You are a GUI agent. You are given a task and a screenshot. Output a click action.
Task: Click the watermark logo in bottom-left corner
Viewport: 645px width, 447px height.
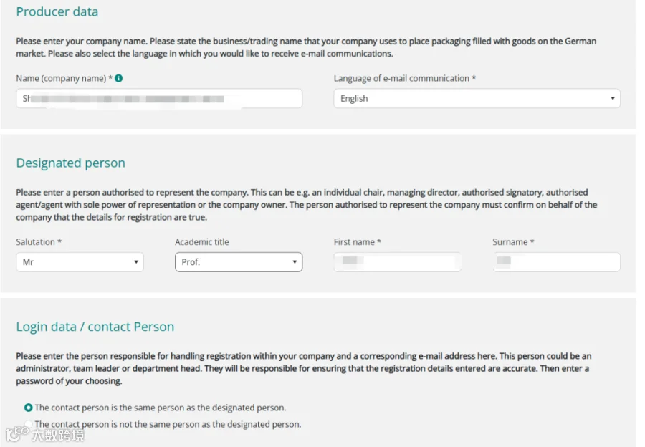(x=45, y=435)
